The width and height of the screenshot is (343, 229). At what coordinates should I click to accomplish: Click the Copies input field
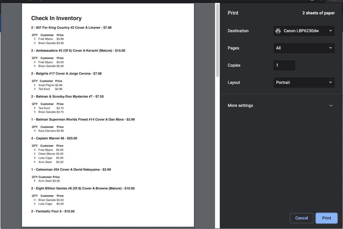(284, 65)
